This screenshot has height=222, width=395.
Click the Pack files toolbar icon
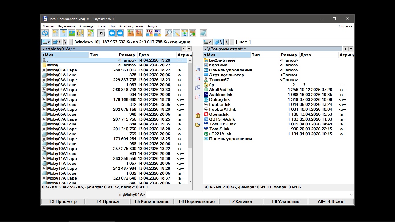[x=131, y=33]
